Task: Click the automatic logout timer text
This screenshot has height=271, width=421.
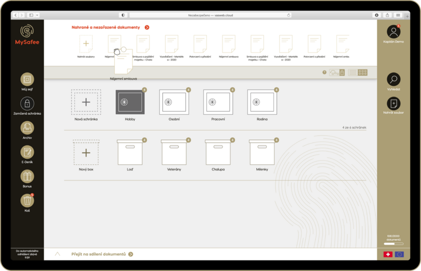Action: pyautogui.click(x=27, y=254)
